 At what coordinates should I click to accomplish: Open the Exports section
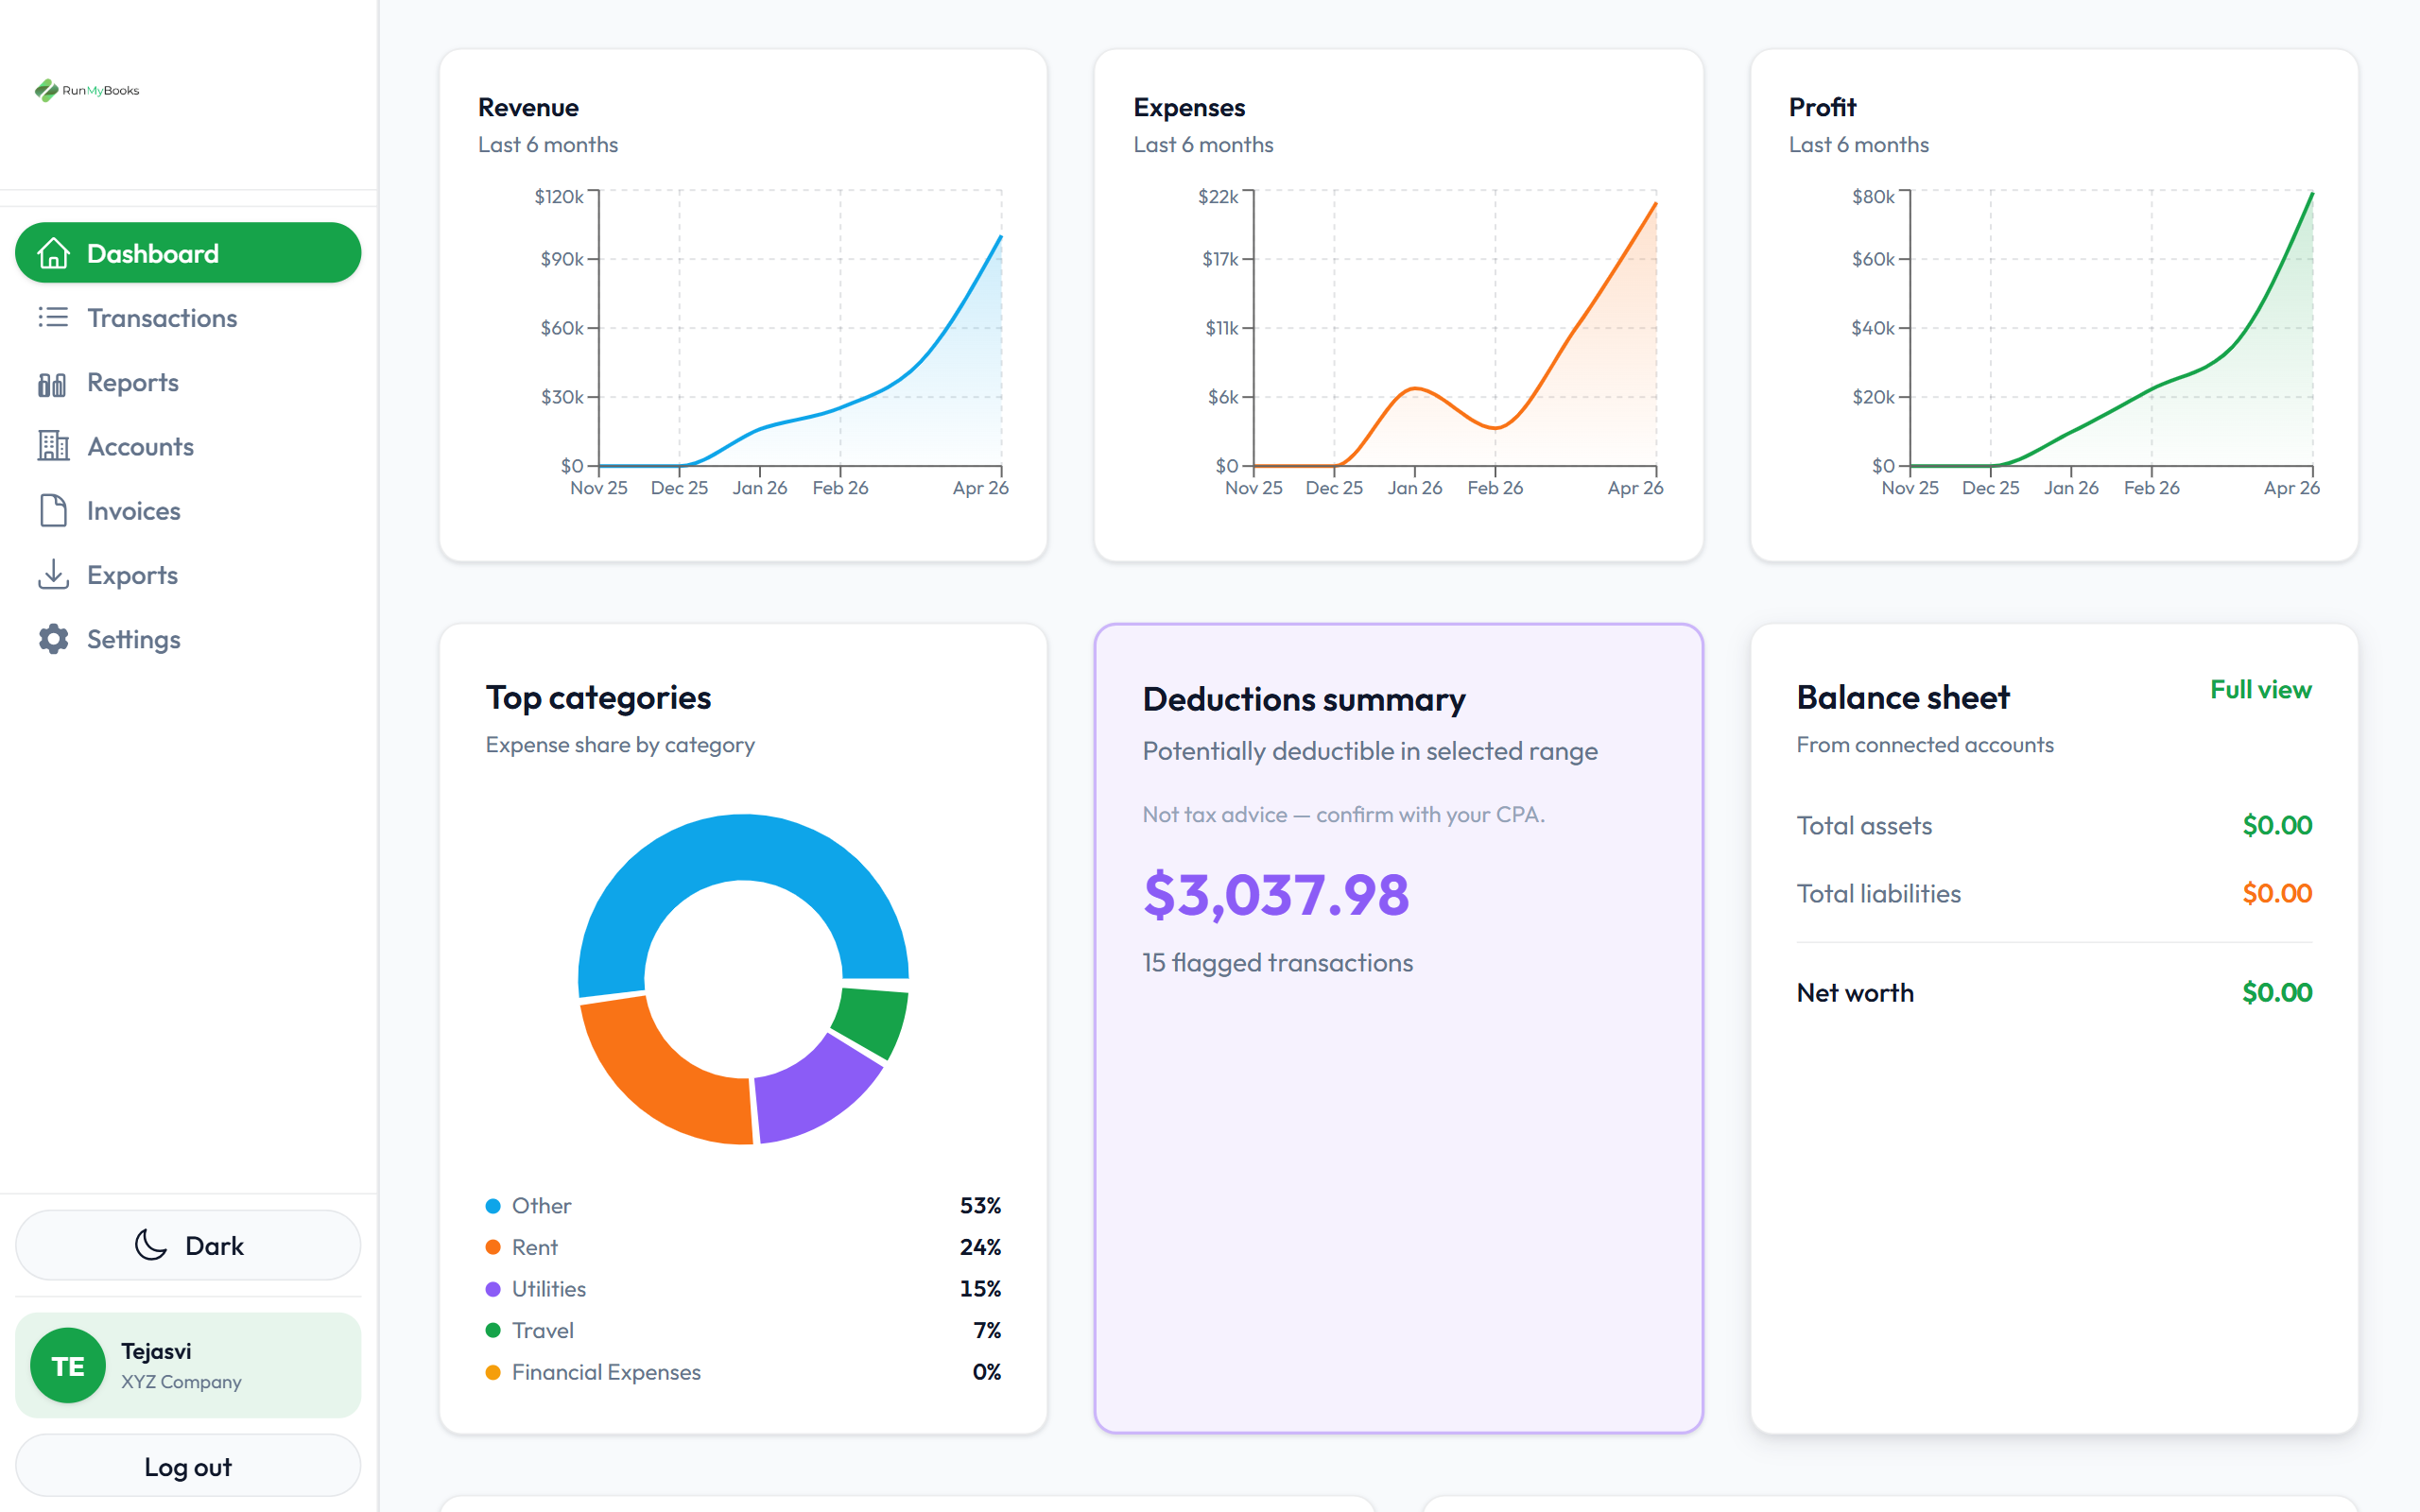pyautogui.click(x=188, y=575)
